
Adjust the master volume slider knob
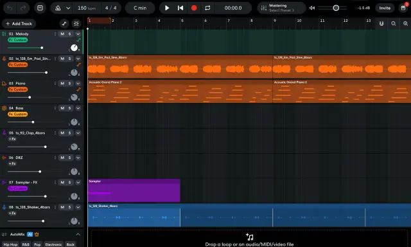coord(336,8)
